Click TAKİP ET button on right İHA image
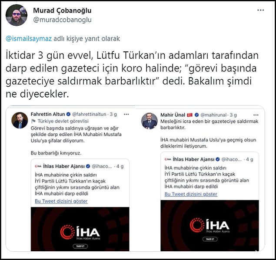Viewport: 276px width, 260px height. [x=210, y=239]
